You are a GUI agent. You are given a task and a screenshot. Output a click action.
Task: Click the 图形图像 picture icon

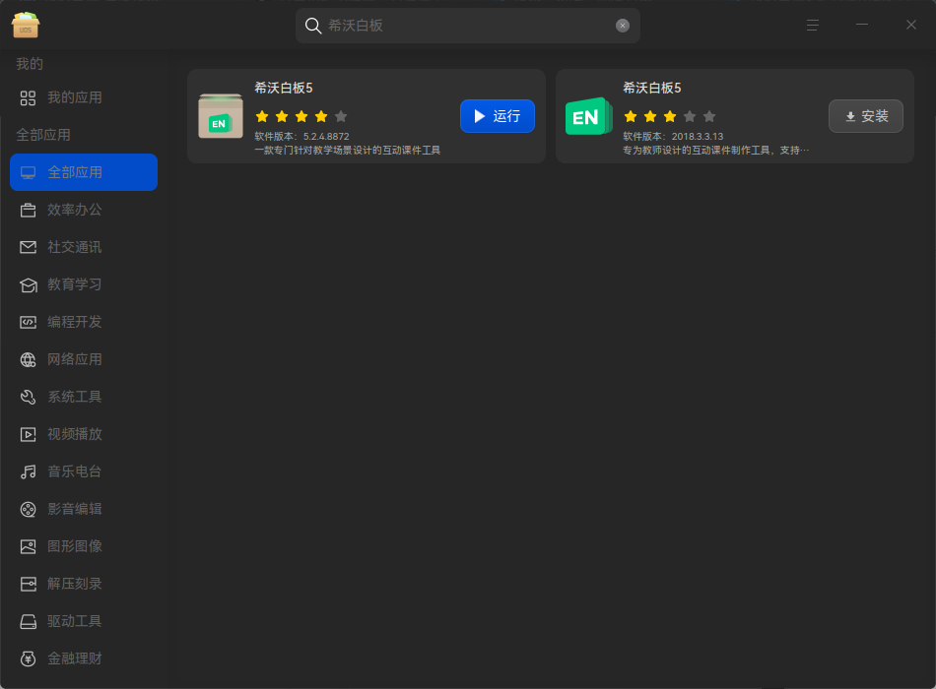(28, 546)
